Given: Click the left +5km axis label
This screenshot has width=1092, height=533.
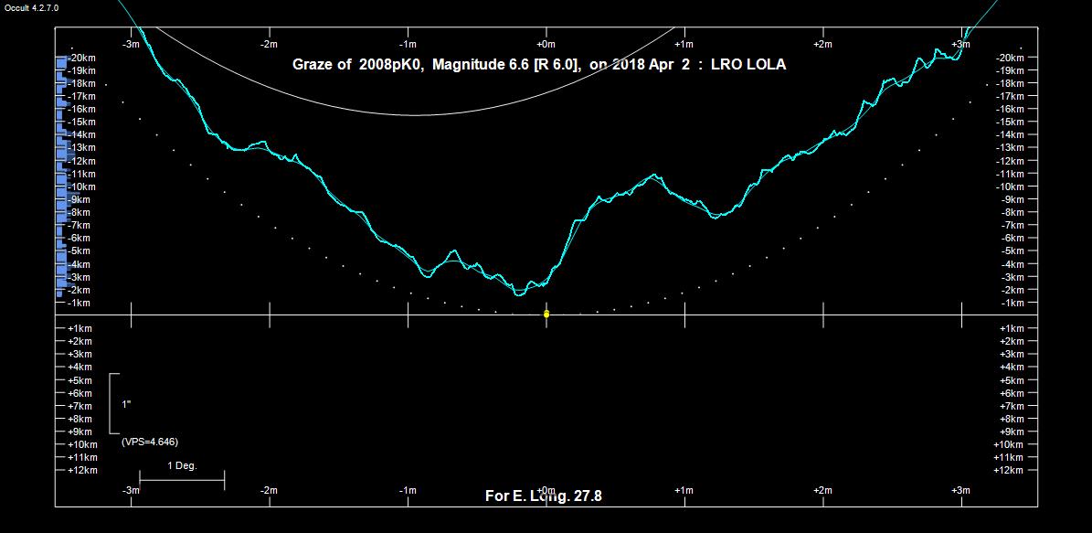Looking at the screenshot, I should pos(80,380).
